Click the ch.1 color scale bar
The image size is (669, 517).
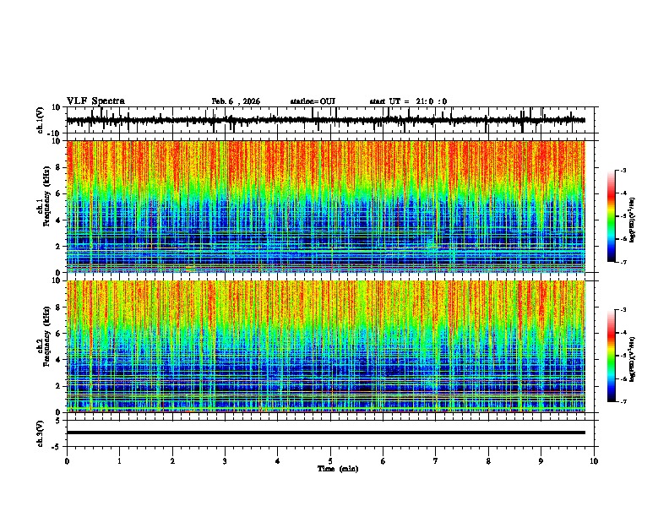coord(612,216)
